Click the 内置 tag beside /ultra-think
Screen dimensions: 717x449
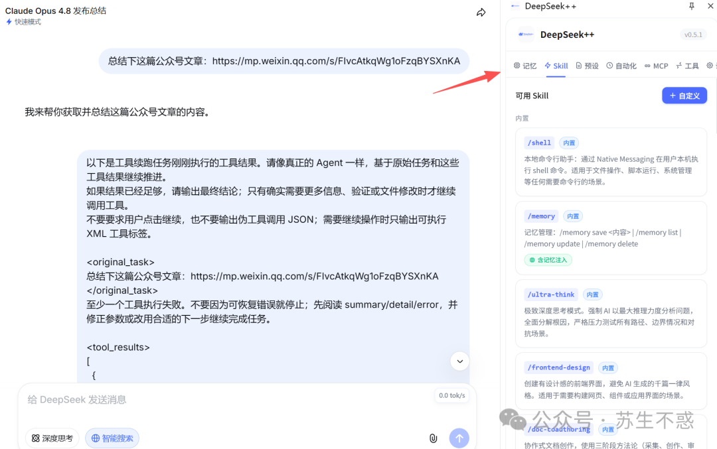coord(592,294)
